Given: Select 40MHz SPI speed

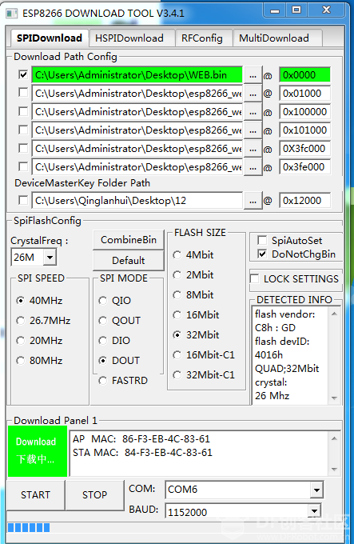Looking at the screenshot, I should coord(39,301).
